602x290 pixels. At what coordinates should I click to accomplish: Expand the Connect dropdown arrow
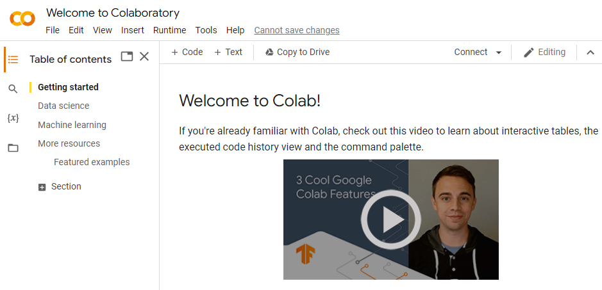point(499,52)
